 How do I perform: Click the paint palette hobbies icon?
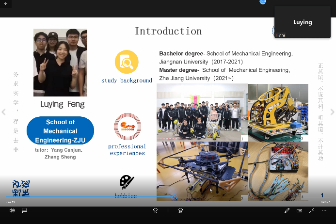[x=127, y=182]
